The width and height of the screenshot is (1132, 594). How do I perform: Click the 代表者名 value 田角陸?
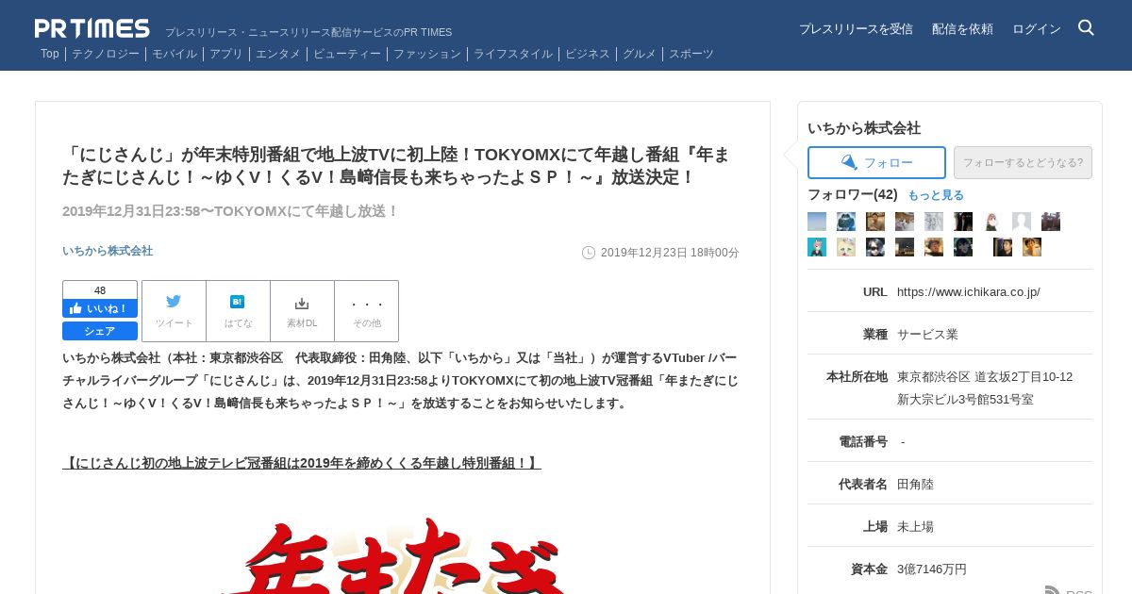coord(915,485)
